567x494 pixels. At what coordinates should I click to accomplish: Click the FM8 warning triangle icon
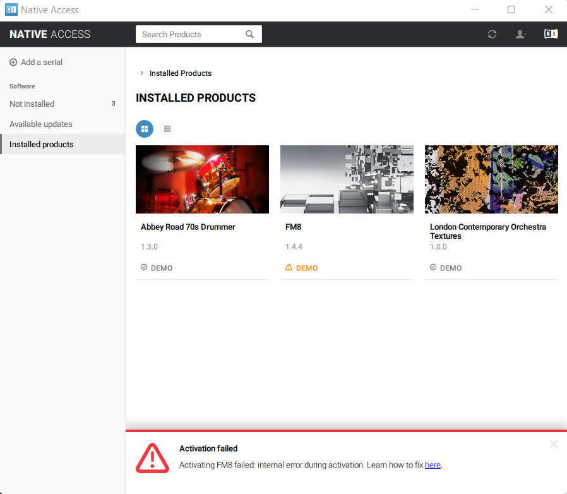(x=289, y=267)
